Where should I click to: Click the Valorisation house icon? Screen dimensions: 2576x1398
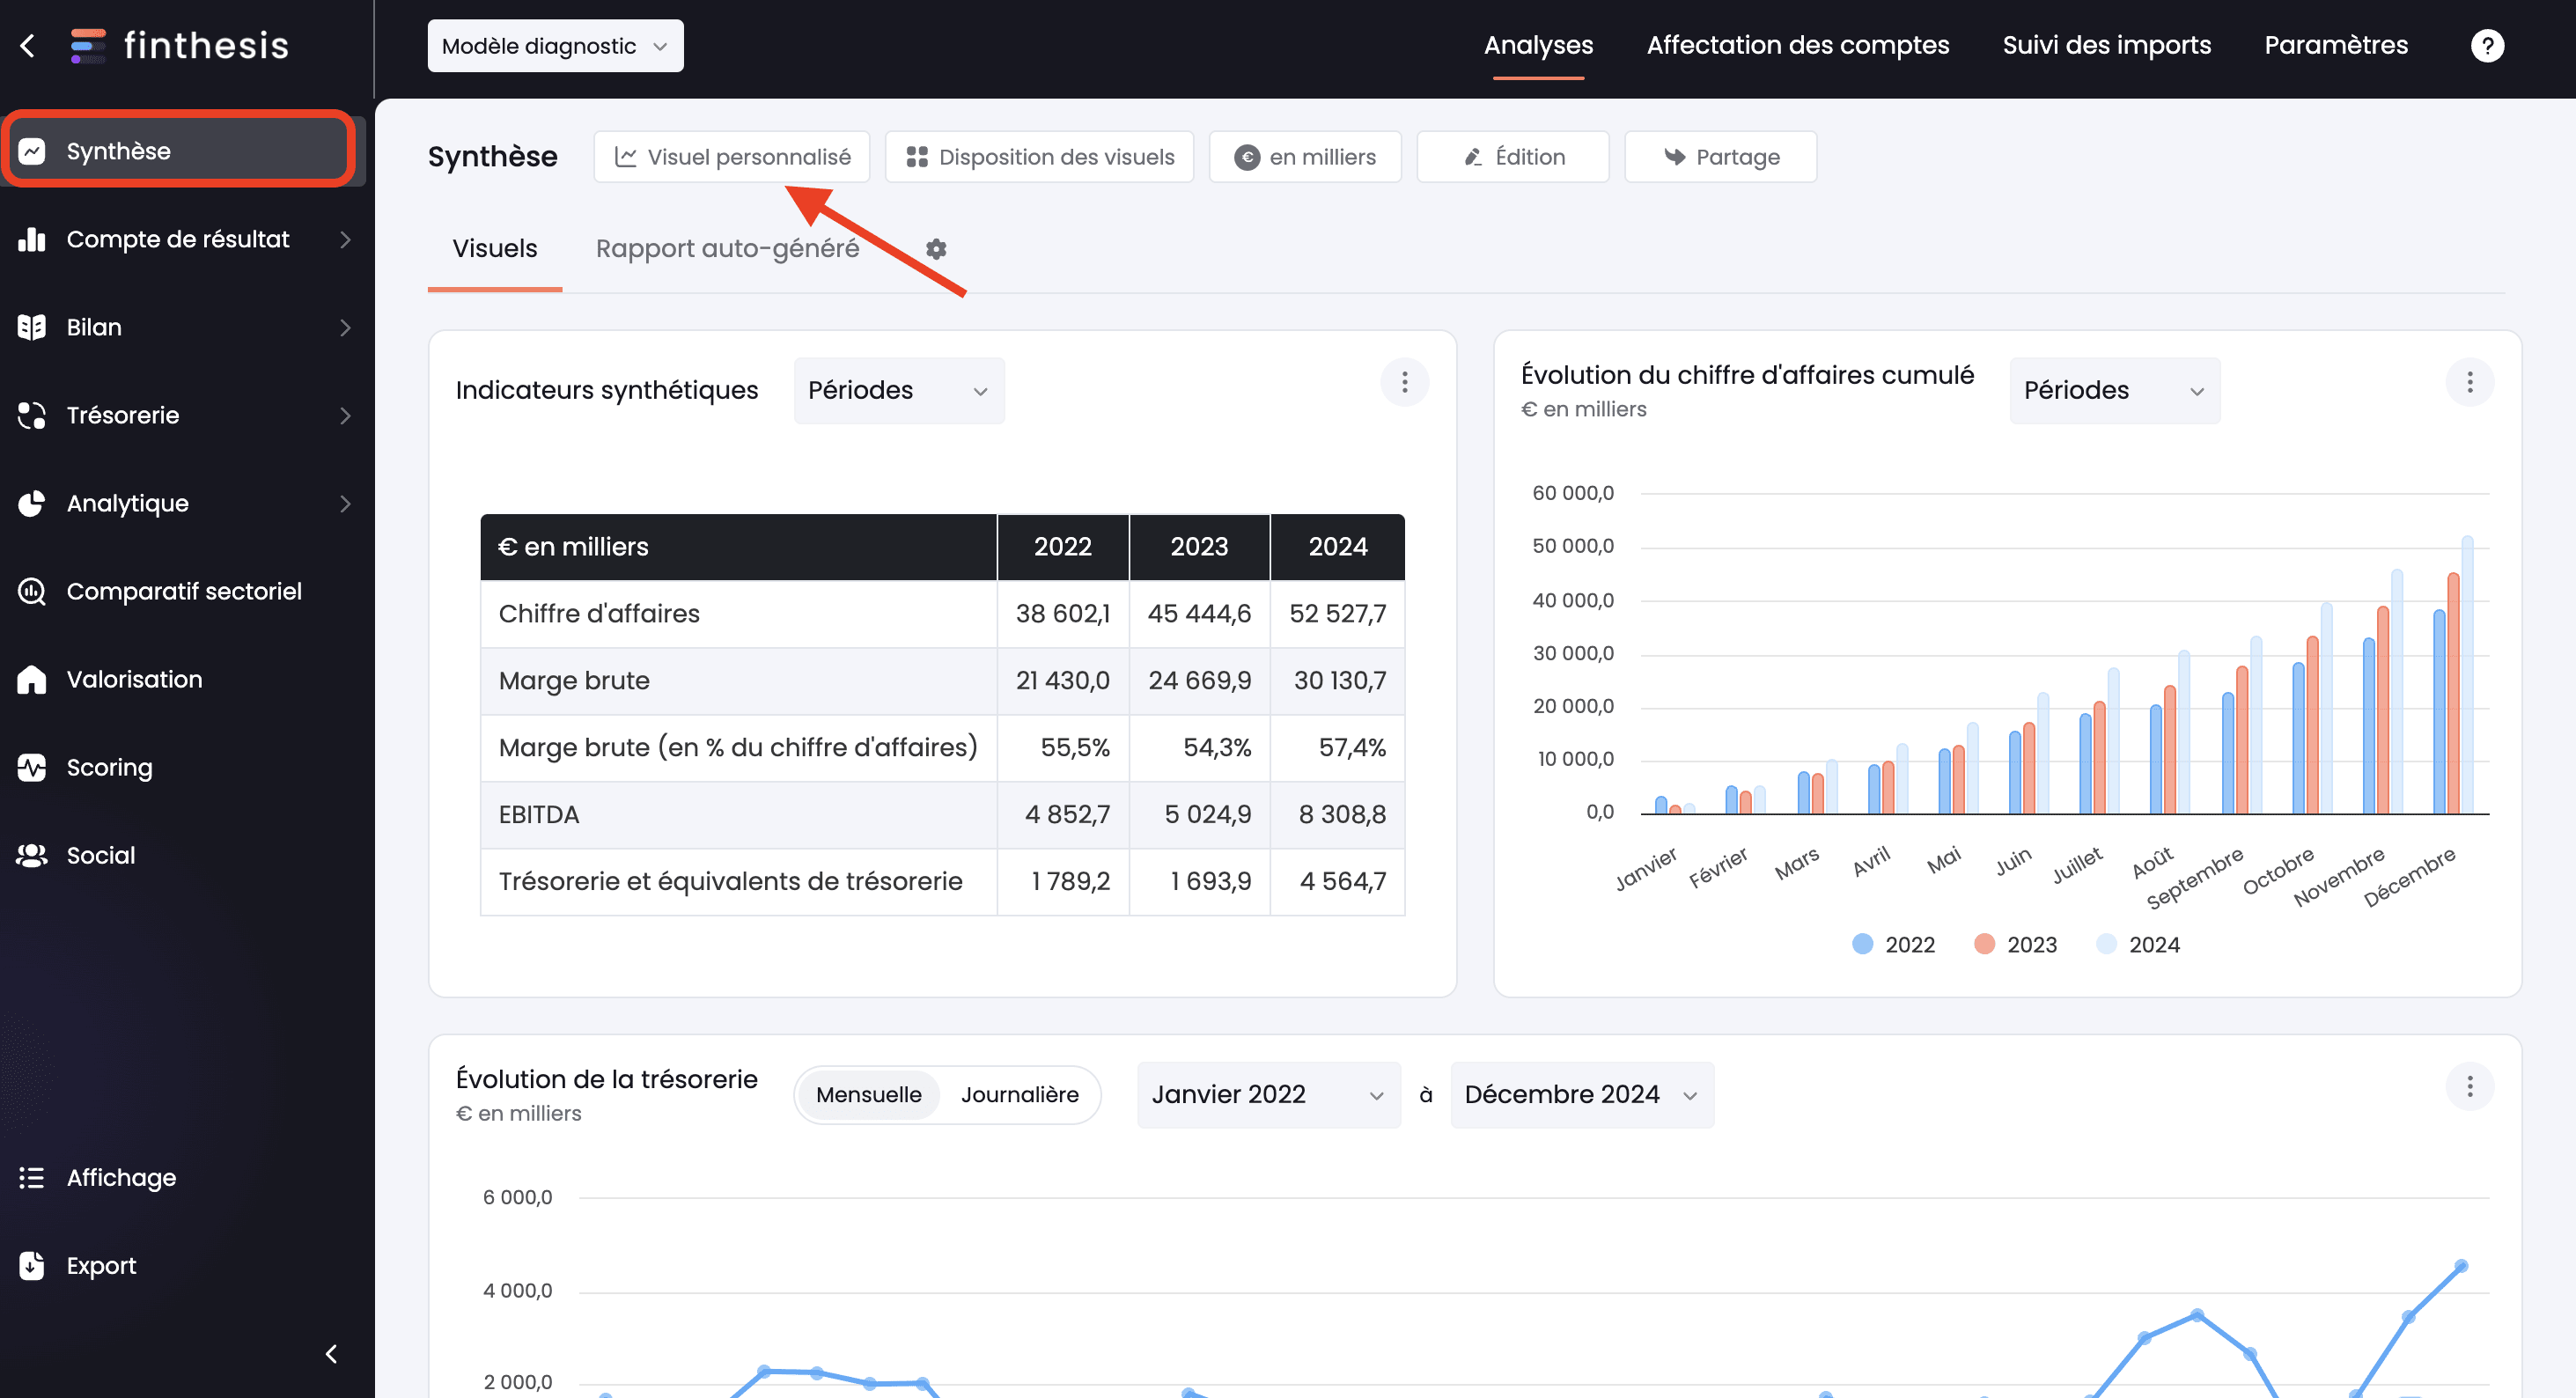pos(32,679)
